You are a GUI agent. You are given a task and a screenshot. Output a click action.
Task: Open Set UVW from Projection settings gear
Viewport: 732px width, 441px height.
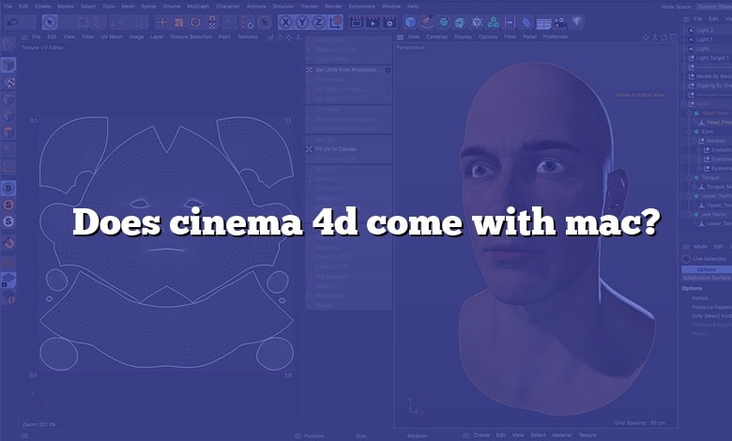coord(388,70)
